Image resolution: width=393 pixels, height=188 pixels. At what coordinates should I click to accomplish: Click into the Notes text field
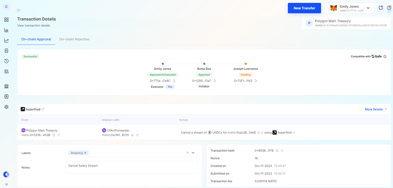click(131, 167)
